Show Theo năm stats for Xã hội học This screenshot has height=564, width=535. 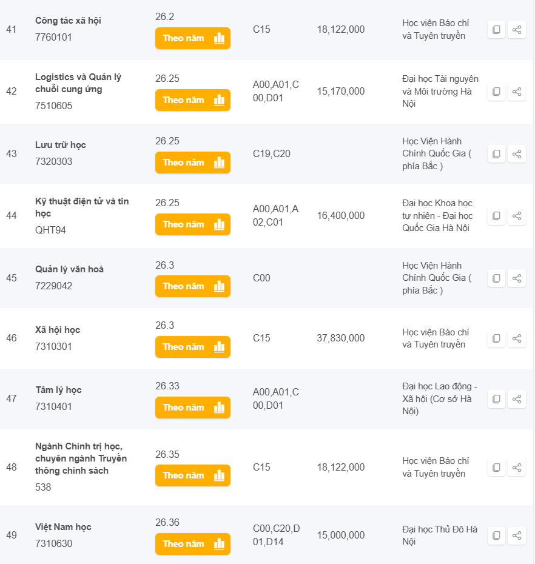pyautogui.click(x=193, y=347)
